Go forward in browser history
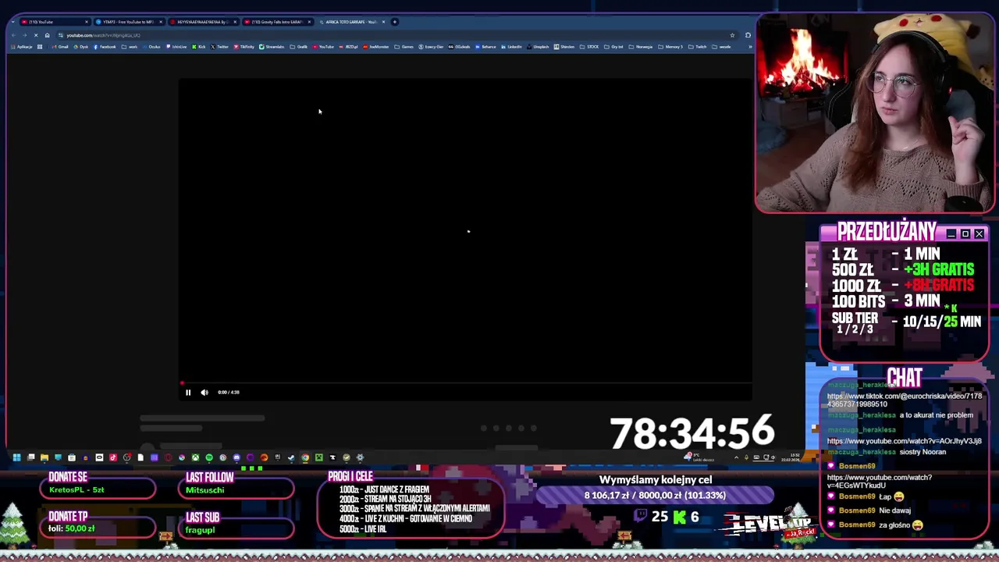The image size is (999, 562). click(25, 35)
